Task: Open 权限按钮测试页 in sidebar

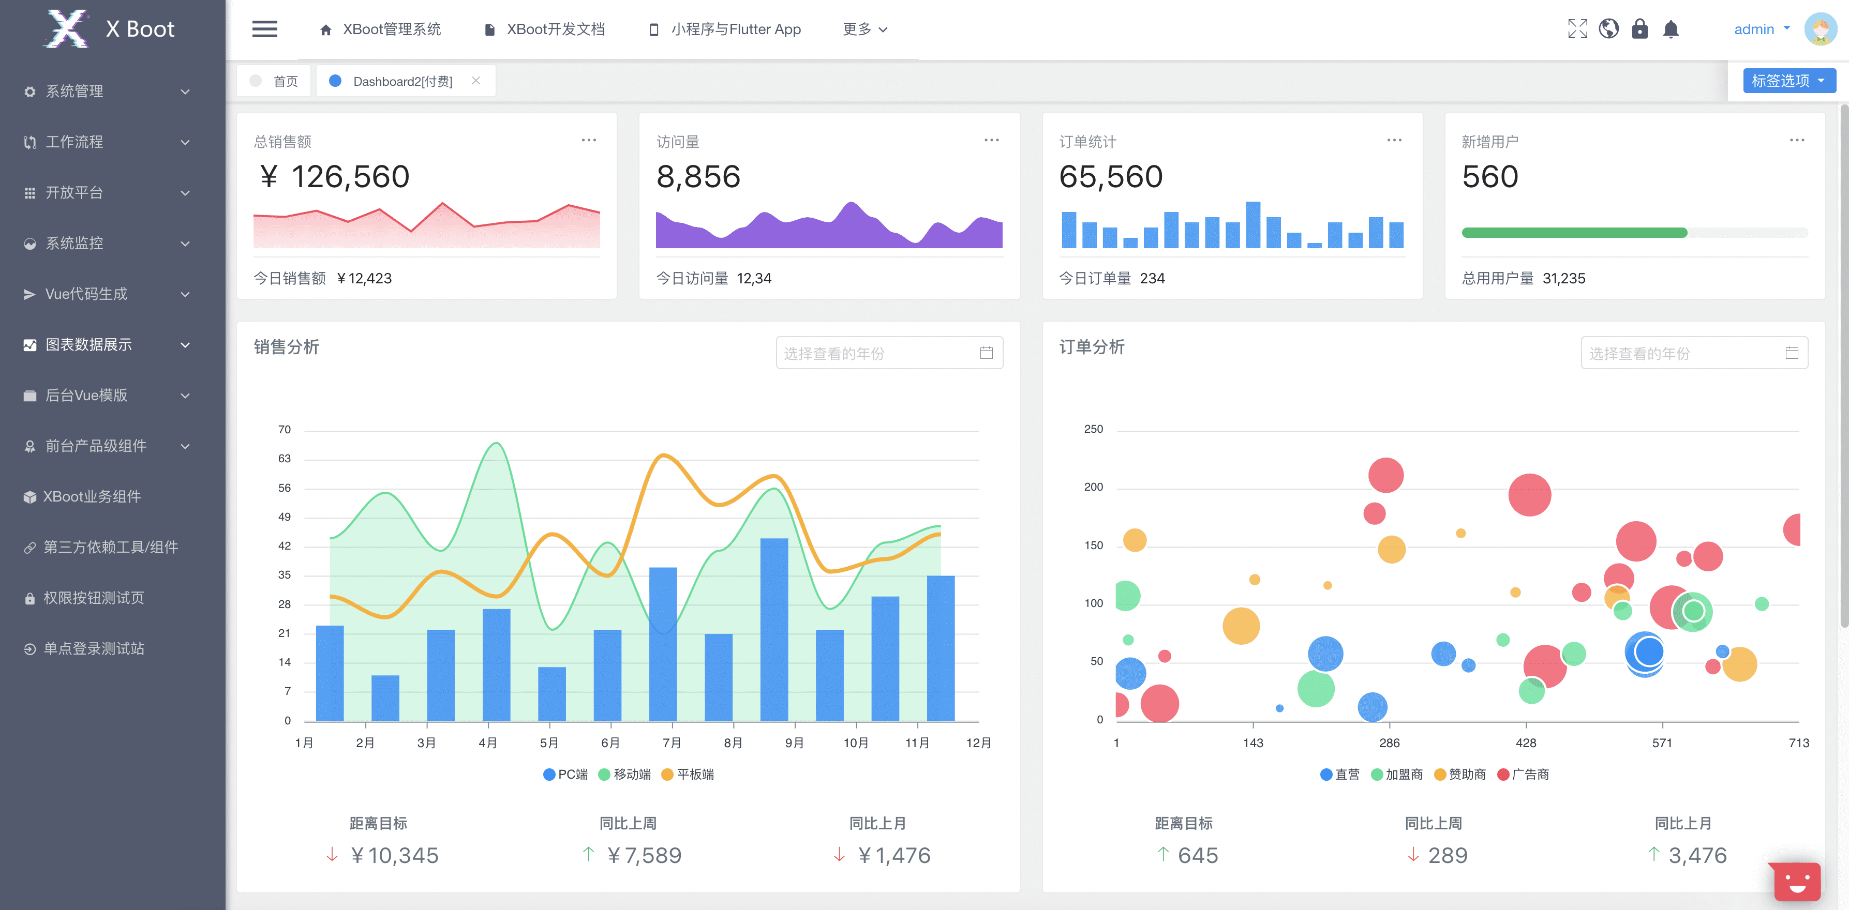Action: pyautogui.click(x=93, y=598)
